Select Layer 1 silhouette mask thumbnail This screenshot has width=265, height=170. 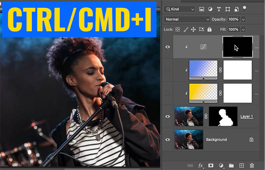[x=223, y=116]
